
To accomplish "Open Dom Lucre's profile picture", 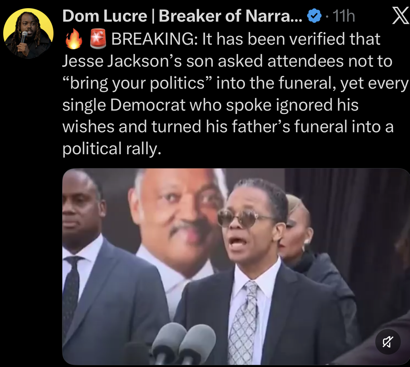I will [28, 33].
